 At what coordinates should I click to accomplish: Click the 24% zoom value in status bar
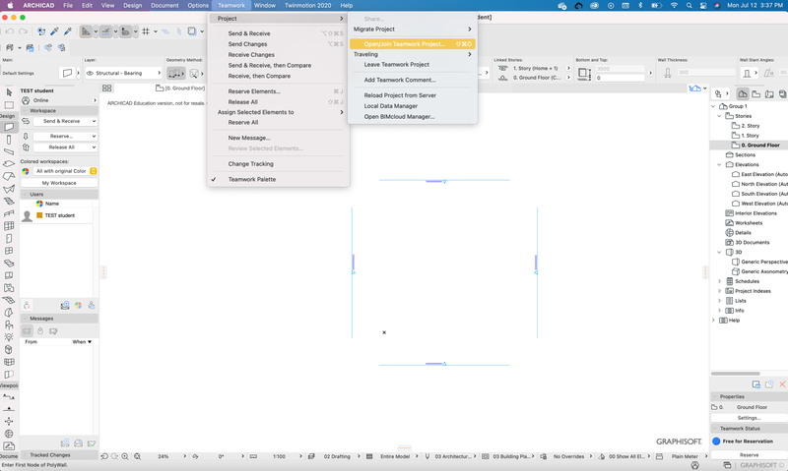point(164,456)
